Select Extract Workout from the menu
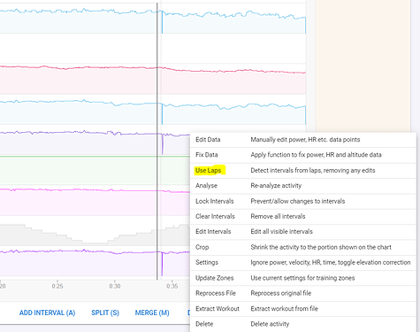420x332 pixels. 303,309
